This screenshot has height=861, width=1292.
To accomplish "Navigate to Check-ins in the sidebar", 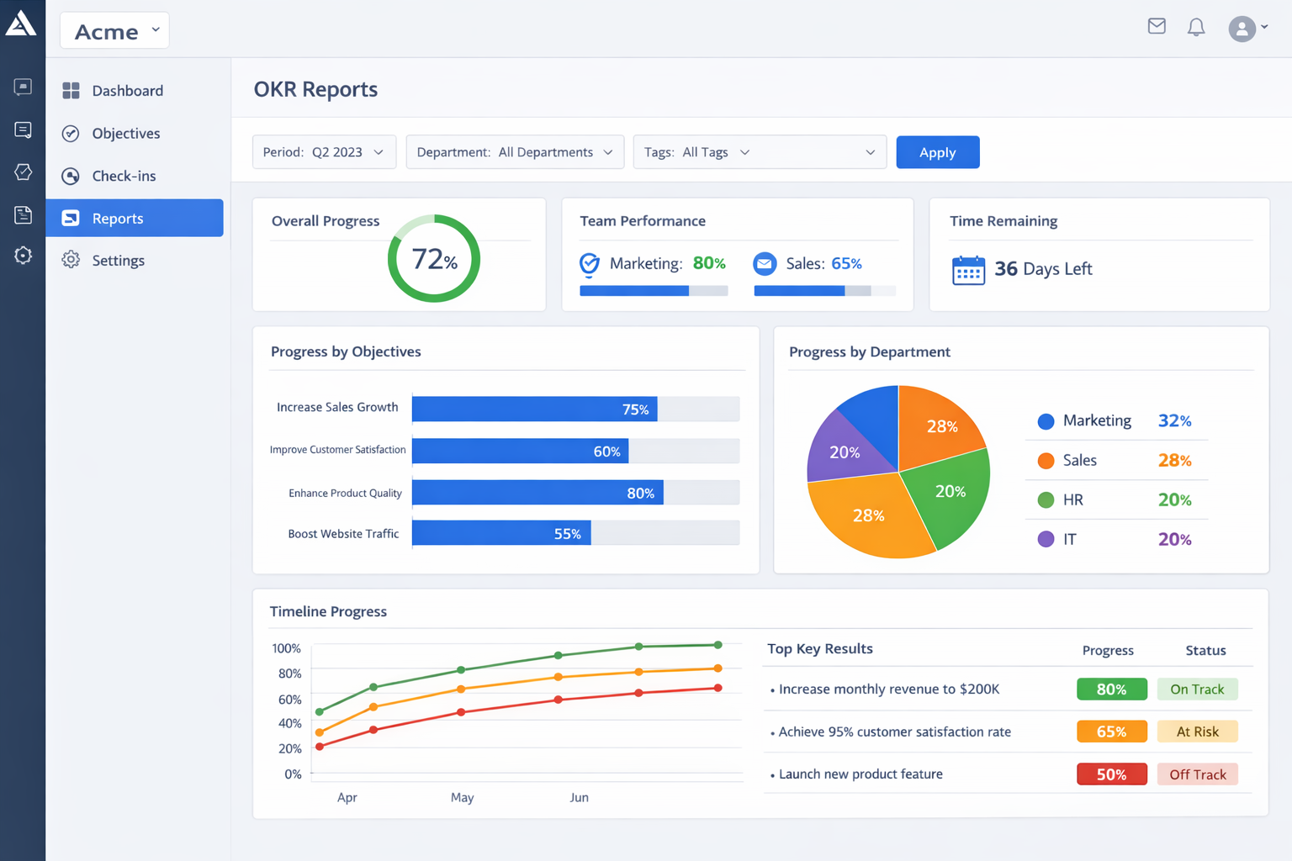I will click(124, 176).
